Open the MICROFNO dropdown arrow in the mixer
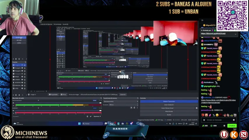 [38, 108]
